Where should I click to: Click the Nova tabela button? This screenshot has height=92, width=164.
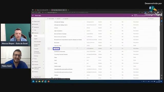click(x=51, y=19)
